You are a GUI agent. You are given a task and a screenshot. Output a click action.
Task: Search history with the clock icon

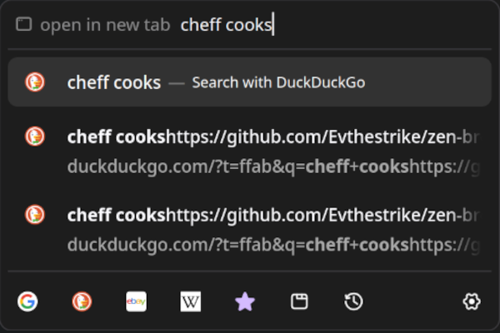353,301
